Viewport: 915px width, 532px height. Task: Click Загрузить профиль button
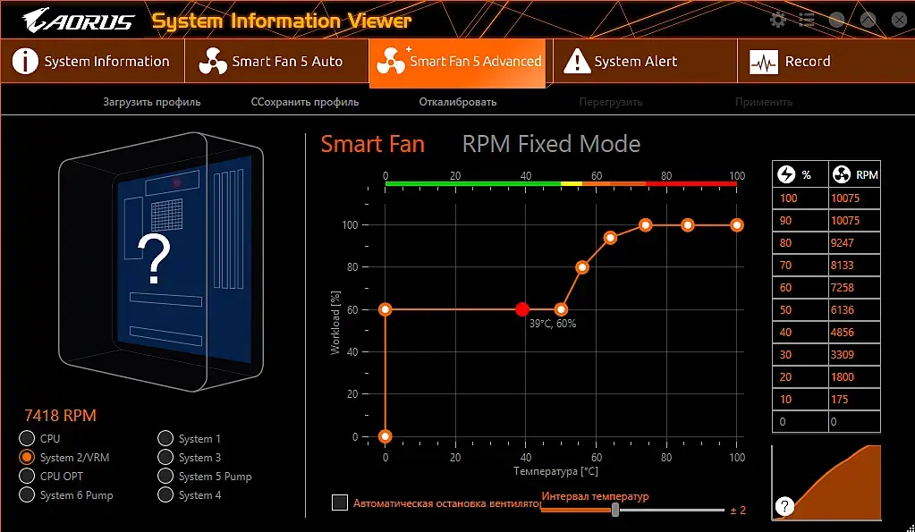(x=152, y=102)
